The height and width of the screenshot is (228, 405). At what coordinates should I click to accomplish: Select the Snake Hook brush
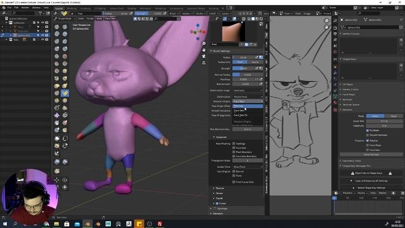point(65,85)
